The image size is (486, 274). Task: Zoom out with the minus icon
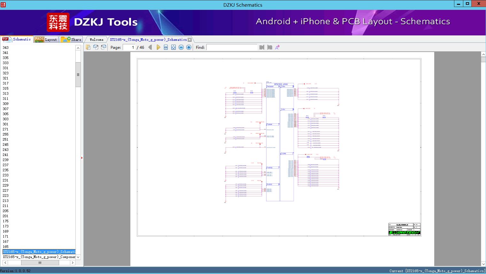tap(181, 47)
